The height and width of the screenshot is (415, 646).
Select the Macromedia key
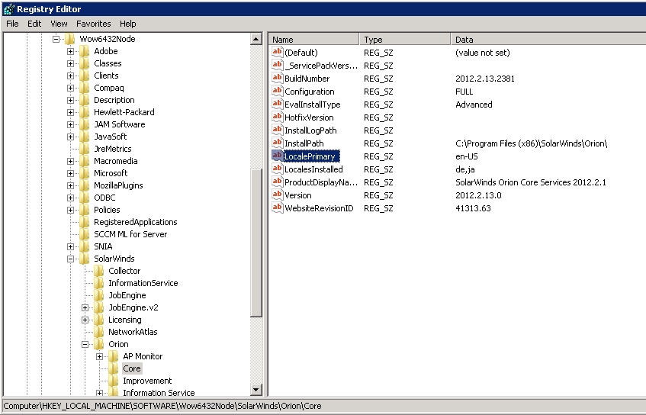coord(116,161)
